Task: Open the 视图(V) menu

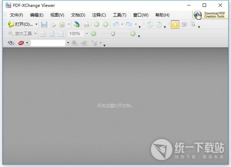Action: point(57,15)
